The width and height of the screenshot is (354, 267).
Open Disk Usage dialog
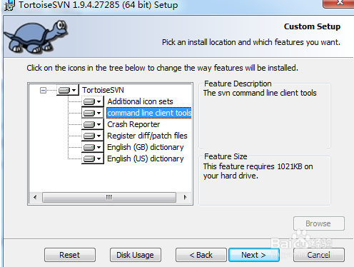coord(136,255)
